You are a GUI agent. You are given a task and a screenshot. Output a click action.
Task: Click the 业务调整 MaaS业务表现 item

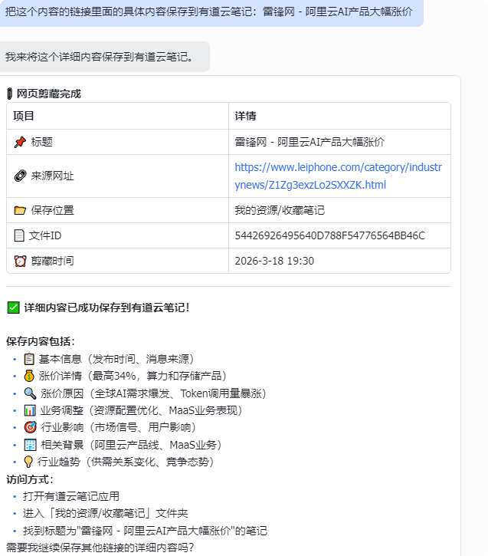click(x=141, y=410)
